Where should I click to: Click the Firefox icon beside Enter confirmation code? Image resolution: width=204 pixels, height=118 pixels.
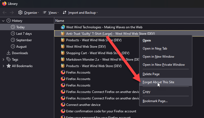click(63, 111)
